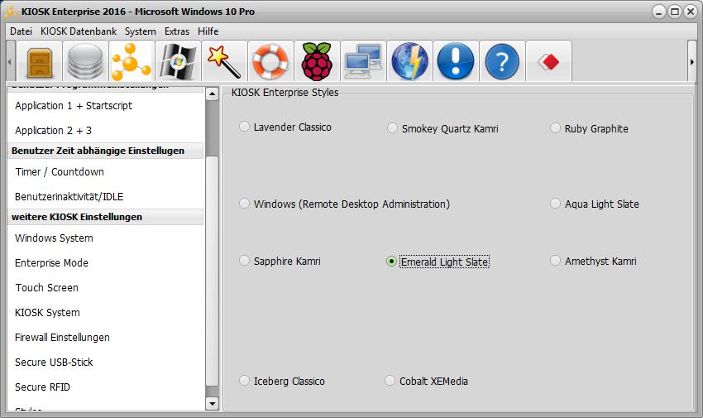The width and height of the screenshot is (703, 418).
Task: Click the brown file cabinet toolbar icon
Action: click(x=40, y=61)
